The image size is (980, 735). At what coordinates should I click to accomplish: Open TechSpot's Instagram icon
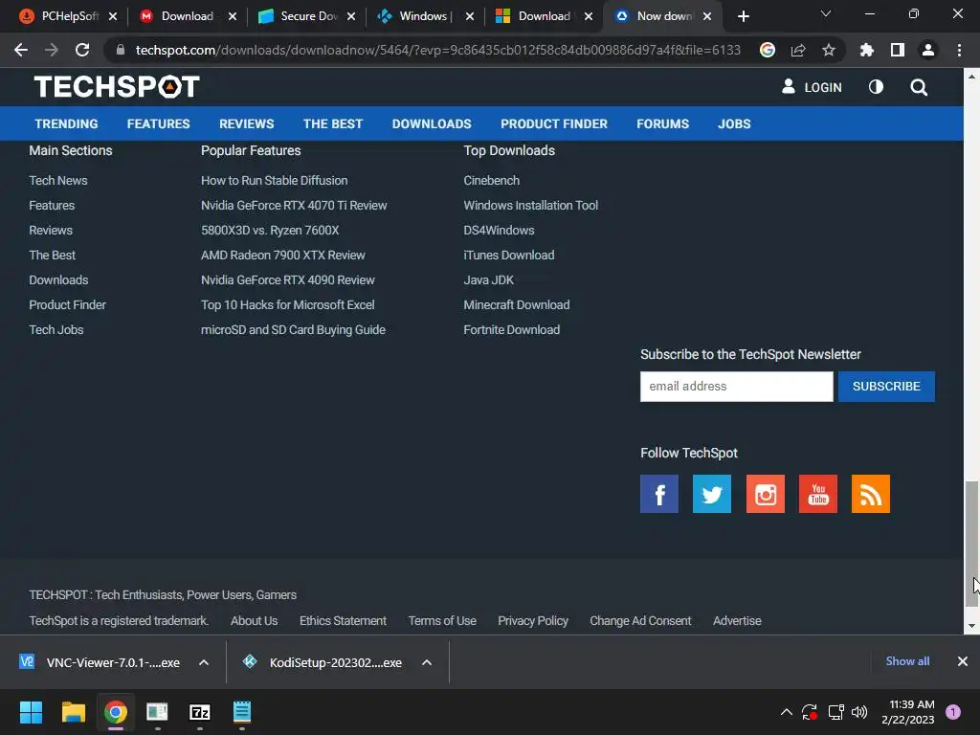(765, 494)
